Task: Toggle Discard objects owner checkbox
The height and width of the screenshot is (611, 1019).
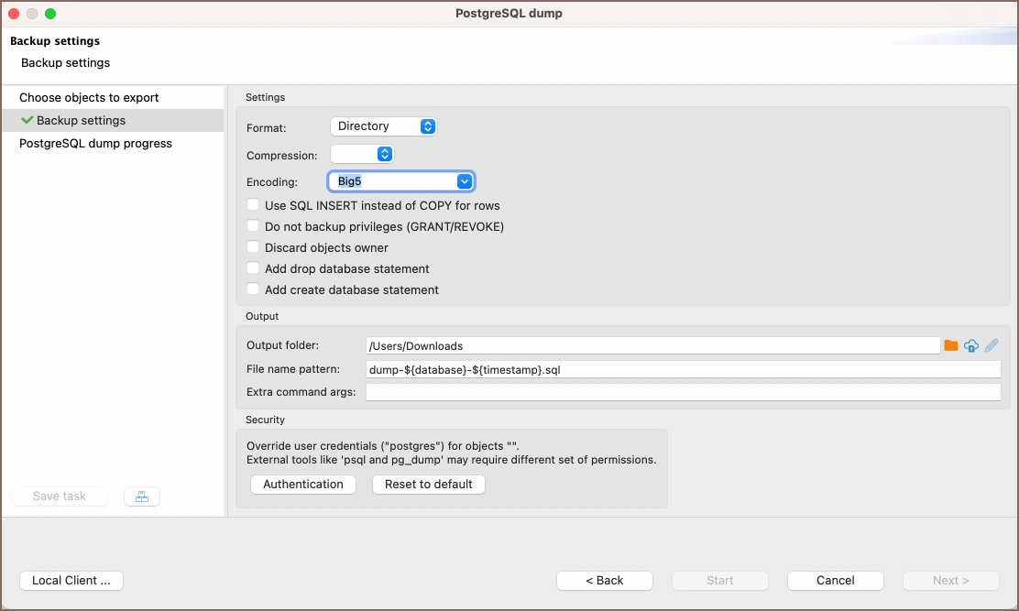Action: [254, 247]
